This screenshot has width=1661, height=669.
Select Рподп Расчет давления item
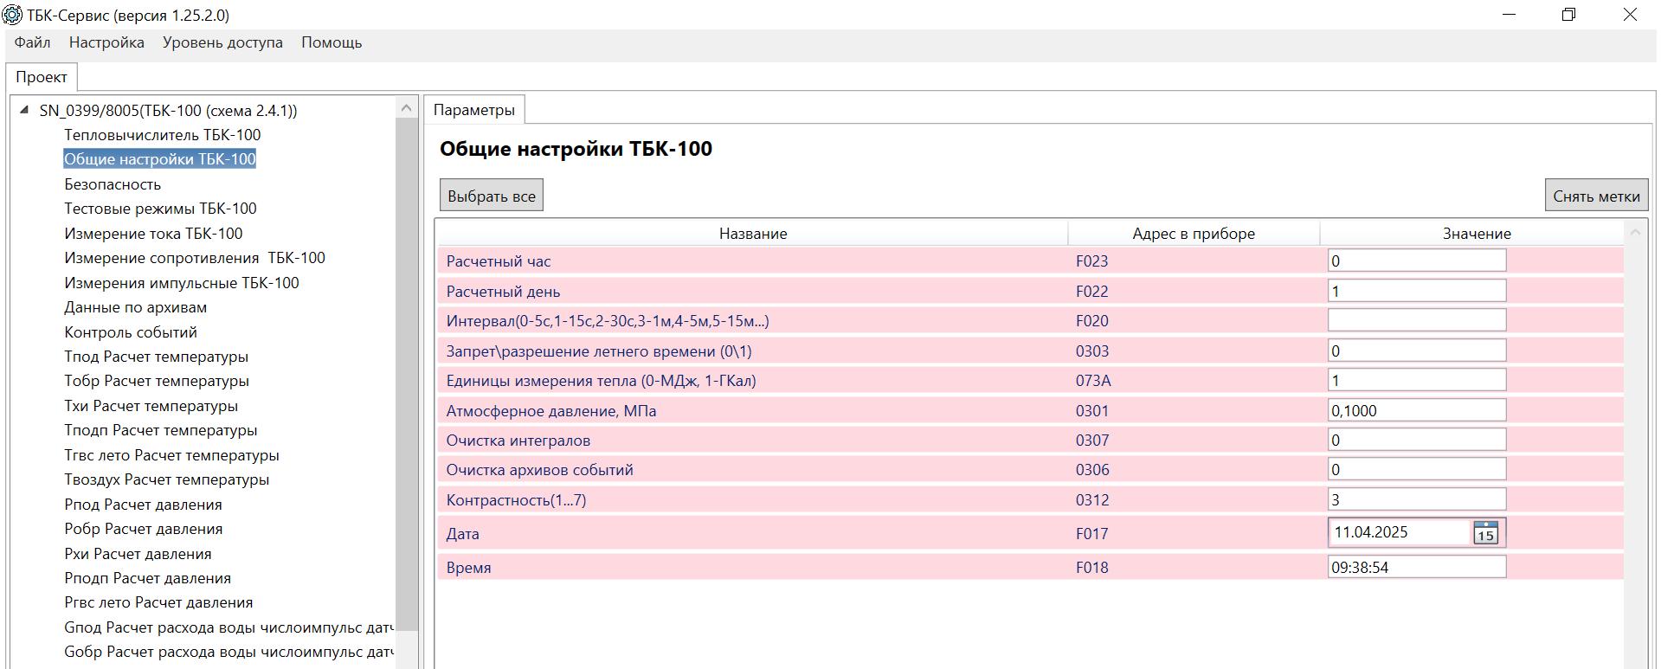click(x=147, y=578)
